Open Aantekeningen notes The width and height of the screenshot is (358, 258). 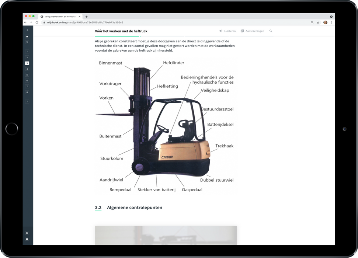click(253, 31)
